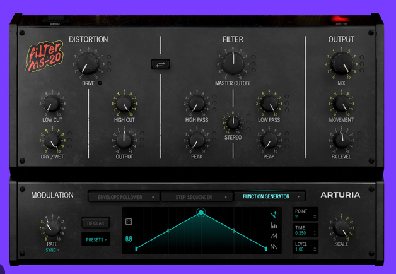
Task: Click the Time value stepper arrows
Action: pyautogui.click(x=315, y=233)
